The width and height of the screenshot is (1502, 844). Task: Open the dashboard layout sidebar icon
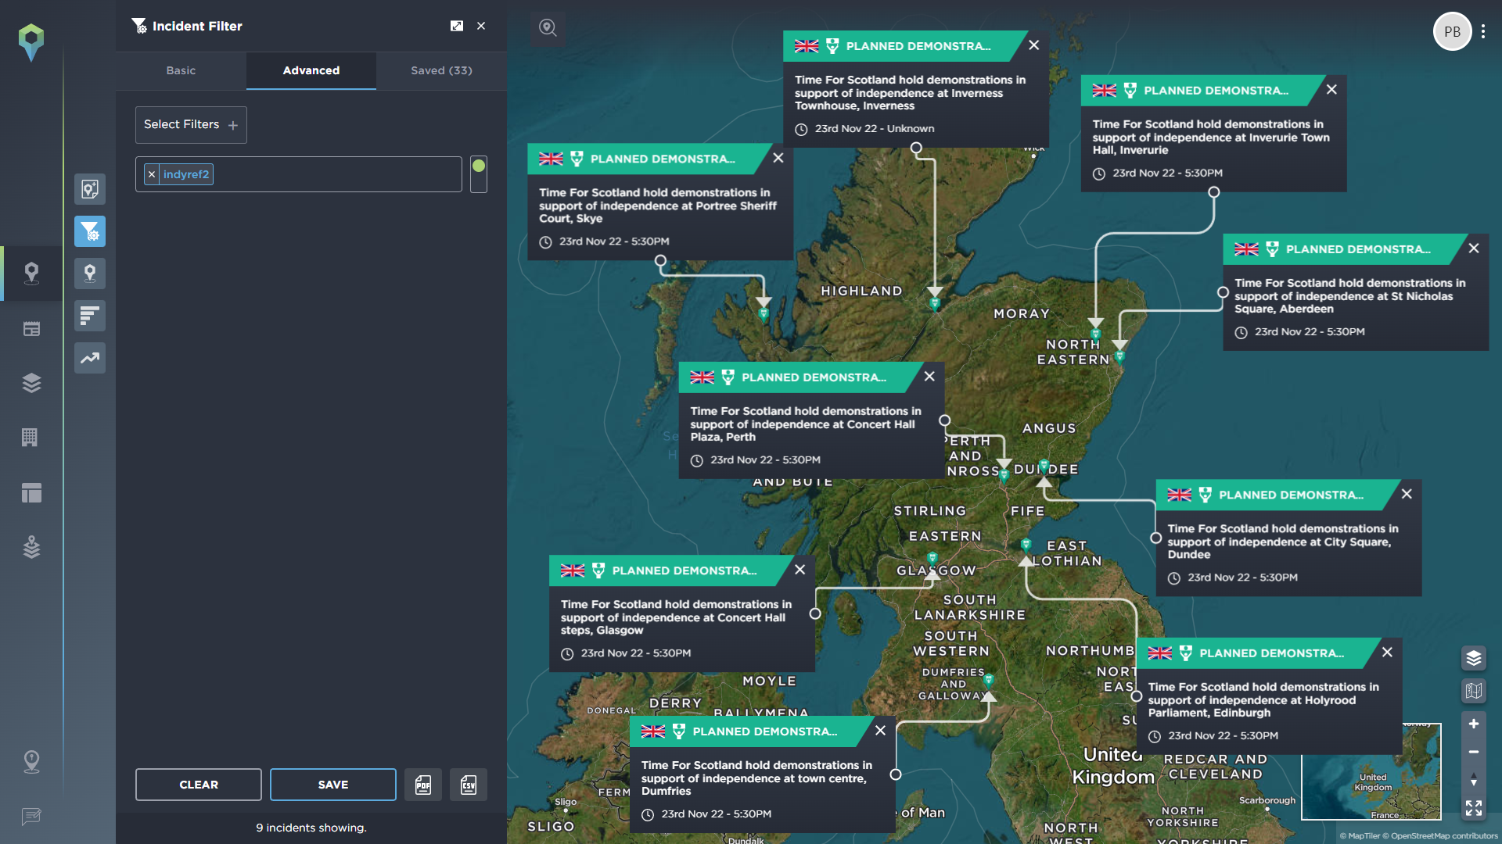click(31, 492)
